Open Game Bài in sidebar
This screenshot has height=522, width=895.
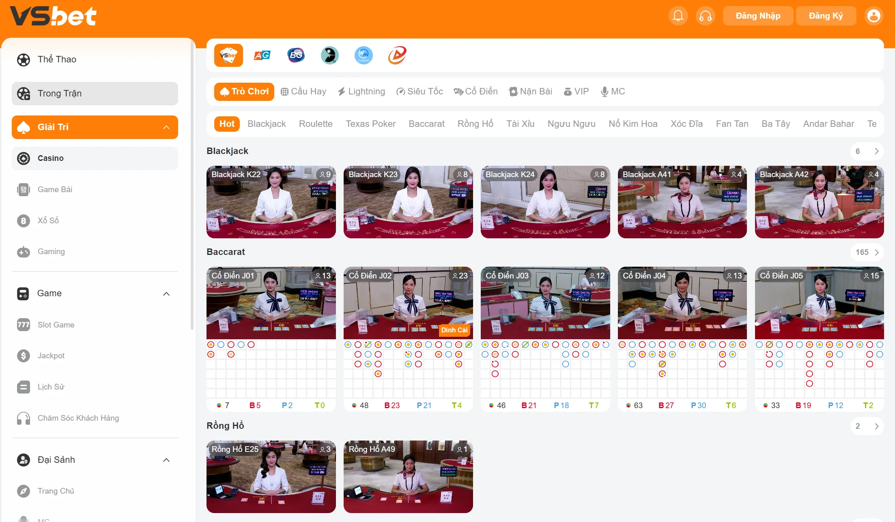click(x=95, y=189)
